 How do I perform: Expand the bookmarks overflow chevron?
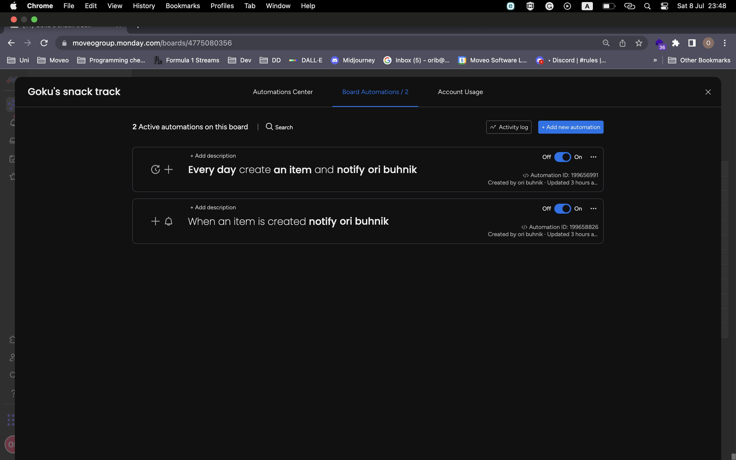pos(654,60)
